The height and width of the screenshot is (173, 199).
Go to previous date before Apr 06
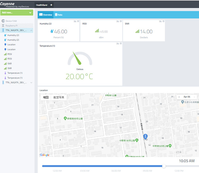coord(179,97)
